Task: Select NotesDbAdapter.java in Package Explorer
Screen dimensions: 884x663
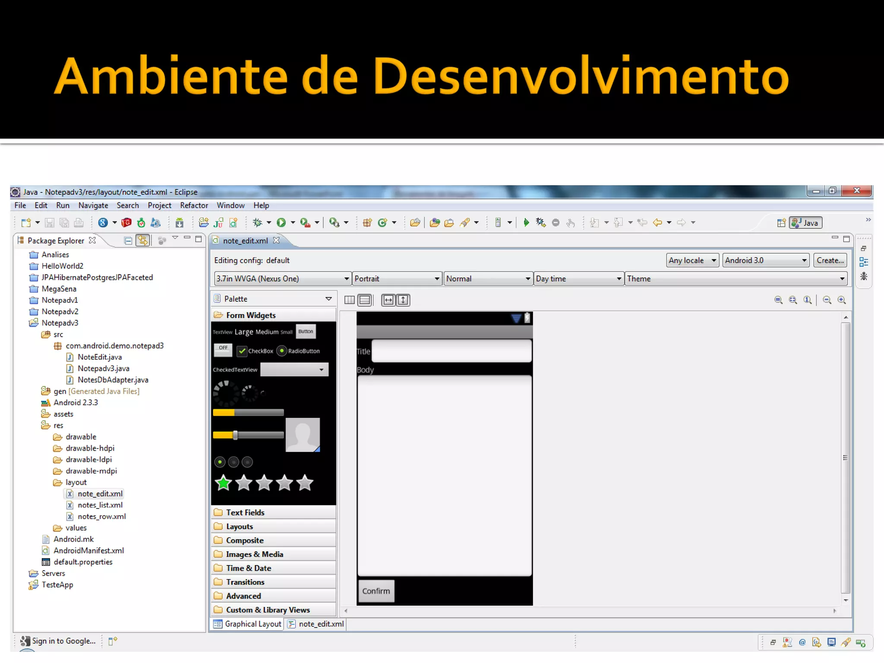Action: (113, 380)
